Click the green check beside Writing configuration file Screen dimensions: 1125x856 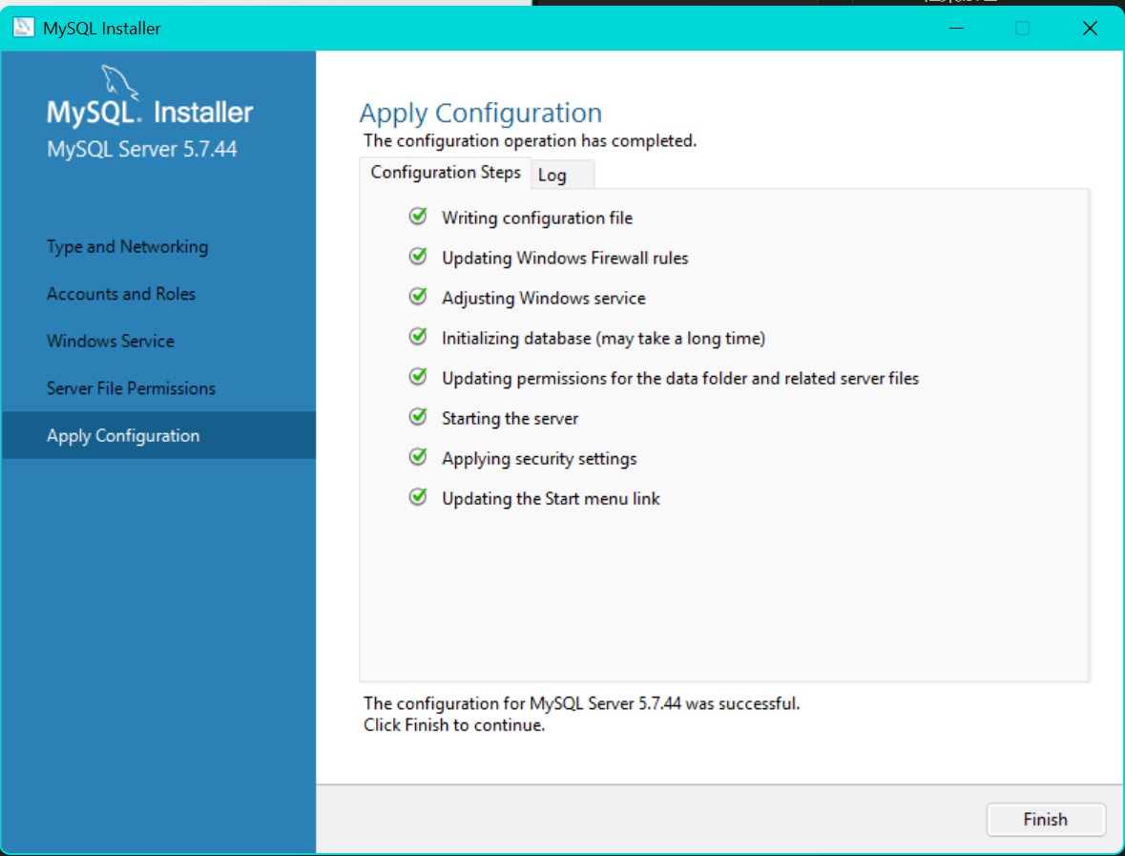coord(418,217)
